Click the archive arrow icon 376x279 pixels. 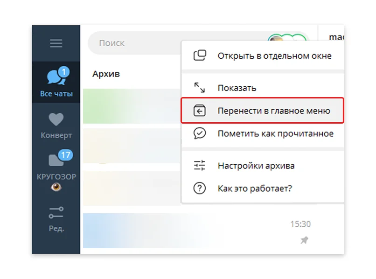coord(200,111)
